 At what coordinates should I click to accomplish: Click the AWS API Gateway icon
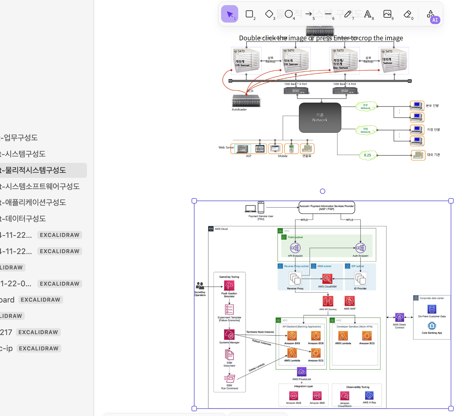click(x=328, y=301)
